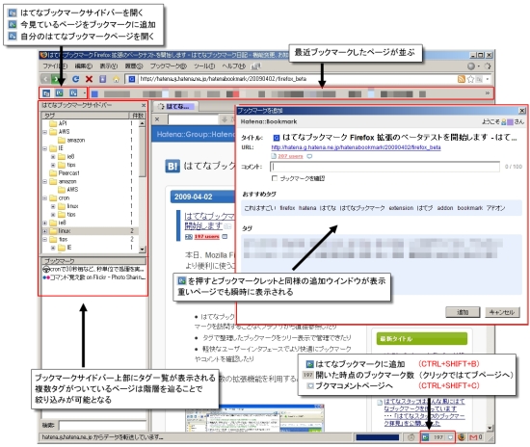The width and height of the screenshot is (530, 447).
Task: Add current page to Hatena Bookmark via toolbar
Action: (60, 92)
